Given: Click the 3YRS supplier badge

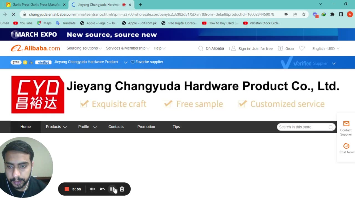Looking at the screenshot, I should 16,62.
